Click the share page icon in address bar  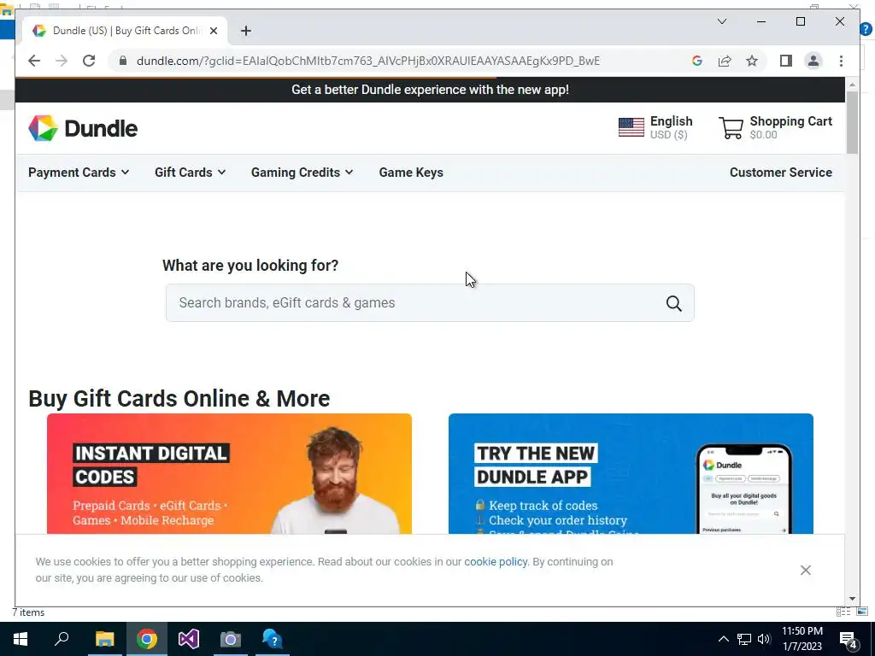click(725, 61)
